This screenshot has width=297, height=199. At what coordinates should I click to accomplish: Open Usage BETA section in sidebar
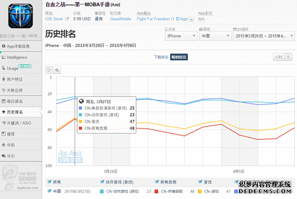point(21,68)
